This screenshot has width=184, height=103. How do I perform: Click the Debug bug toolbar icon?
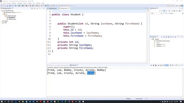coord(16,6)
